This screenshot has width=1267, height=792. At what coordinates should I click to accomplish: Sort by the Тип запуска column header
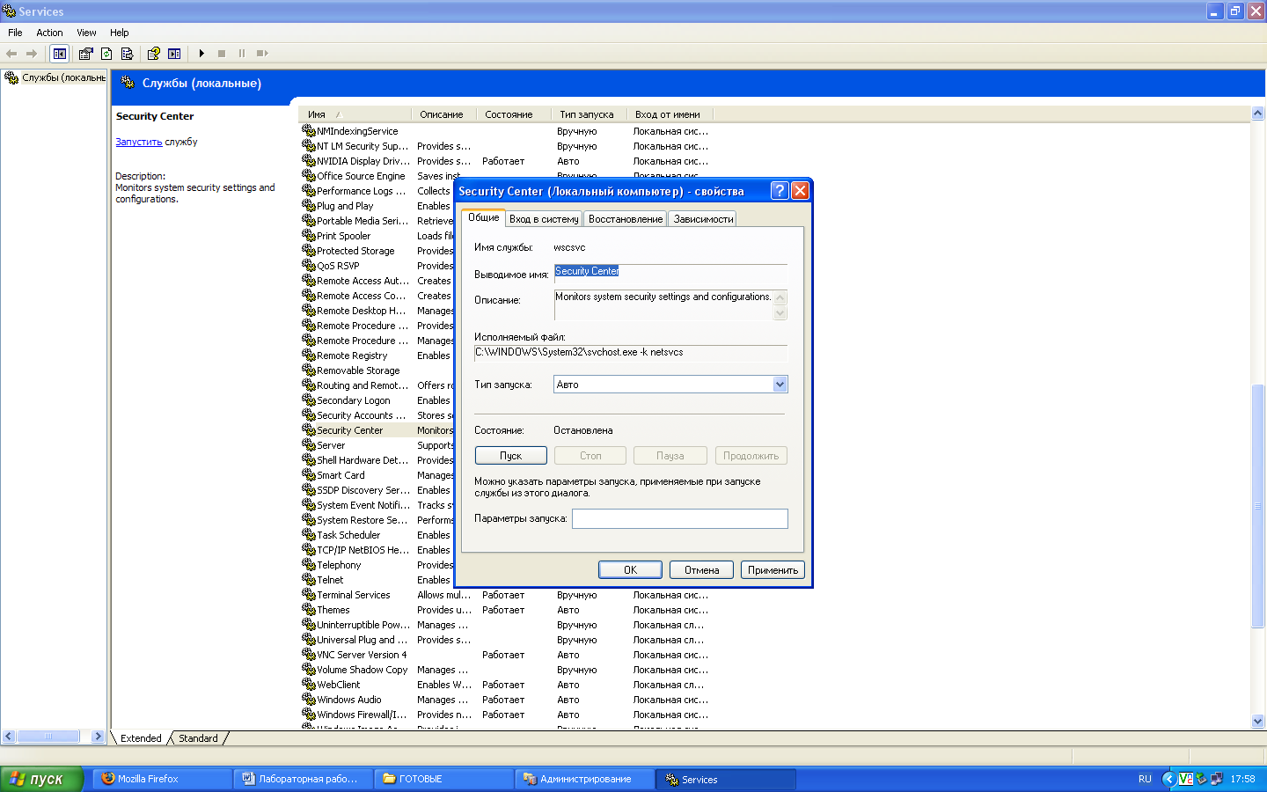point(589,114)
